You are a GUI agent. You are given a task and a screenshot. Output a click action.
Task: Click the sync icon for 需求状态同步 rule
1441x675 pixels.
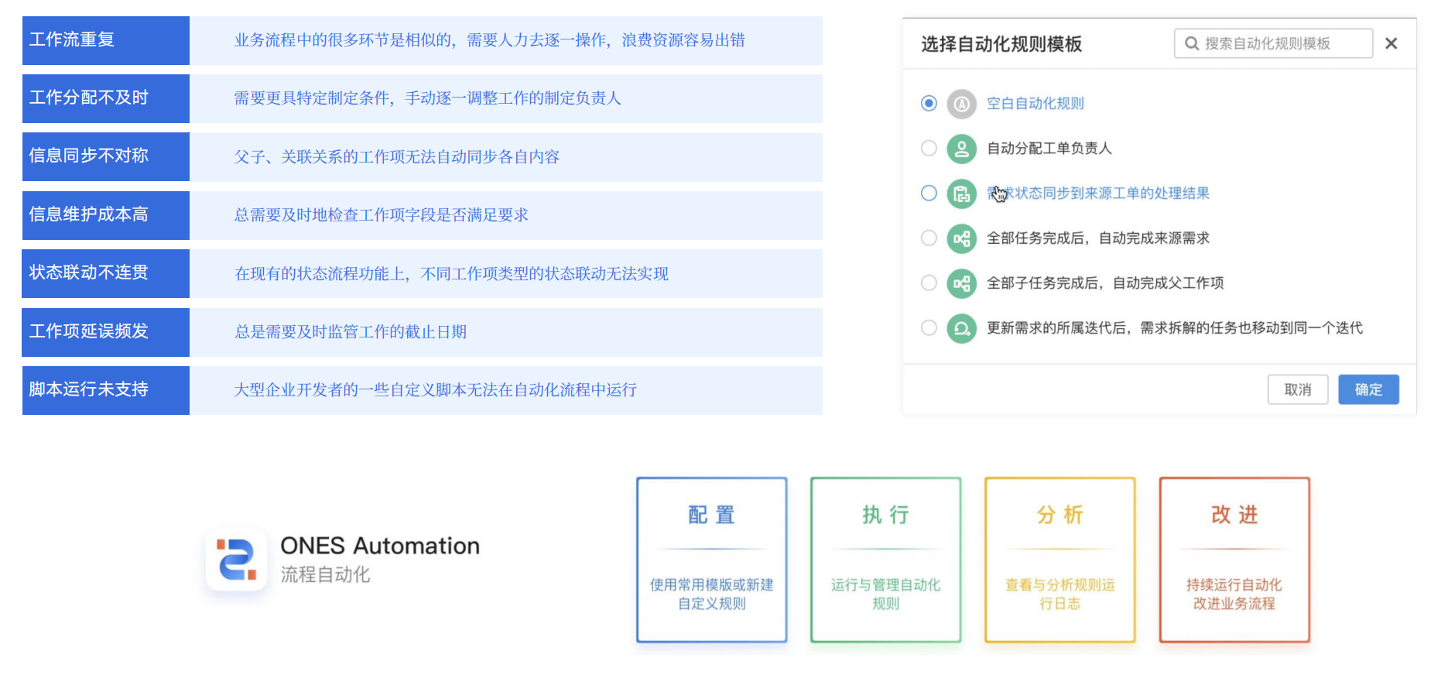point(961,194)
